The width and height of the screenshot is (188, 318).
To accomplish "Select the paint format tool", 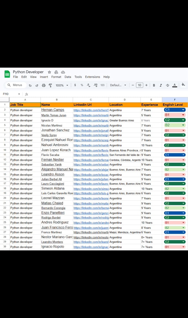I will pyautogui.click(x=50, y=85).
